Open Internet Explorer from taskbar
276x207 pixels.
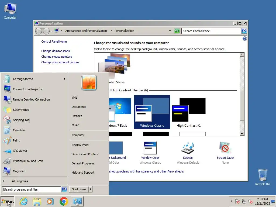pyautogui.click(x=24, y=201)
